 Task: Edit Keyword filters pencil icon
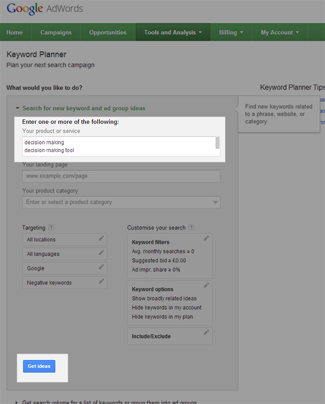(x=206, y=238)
